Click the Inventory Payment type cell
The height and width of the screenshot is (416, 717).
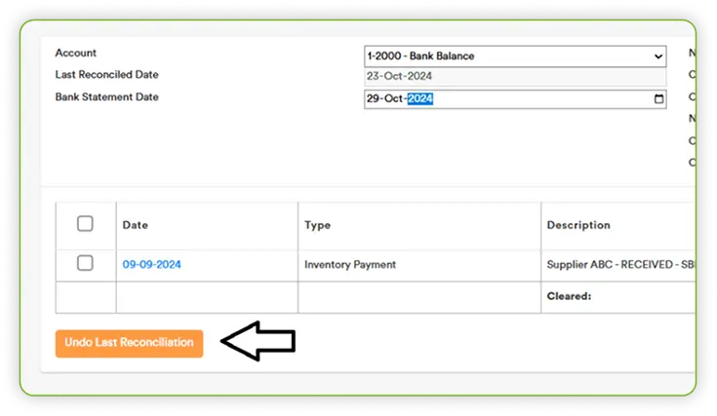pos(350,264)
